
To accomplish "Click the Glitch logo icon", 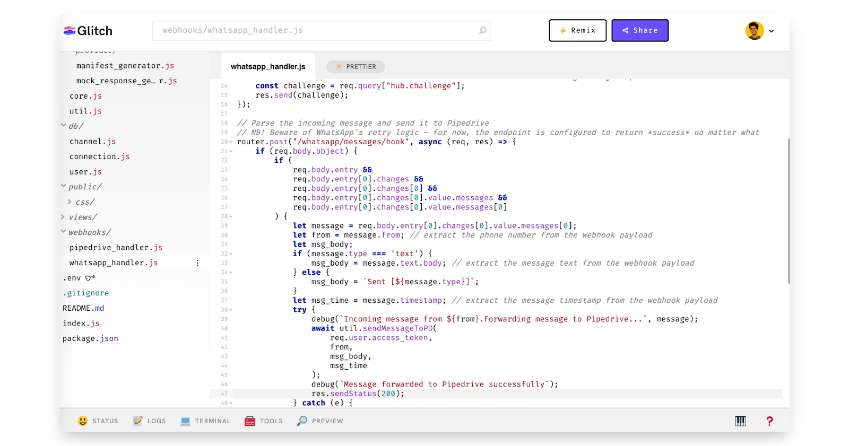I will click(70, 31).
